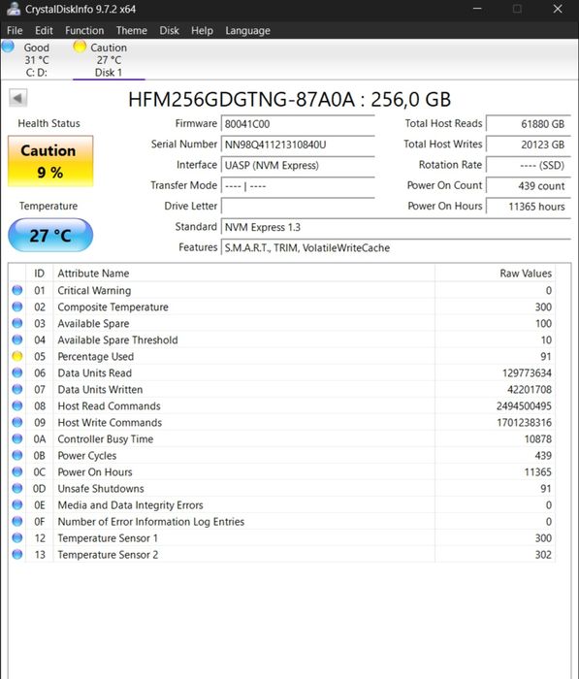Click the status orb for Host Read Commands
579x679 pixels.
pos(17,405)
